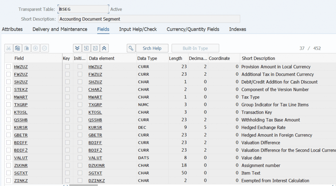Open field link KURSR in Field column
336x186 pixels.
tap(21, 127)
